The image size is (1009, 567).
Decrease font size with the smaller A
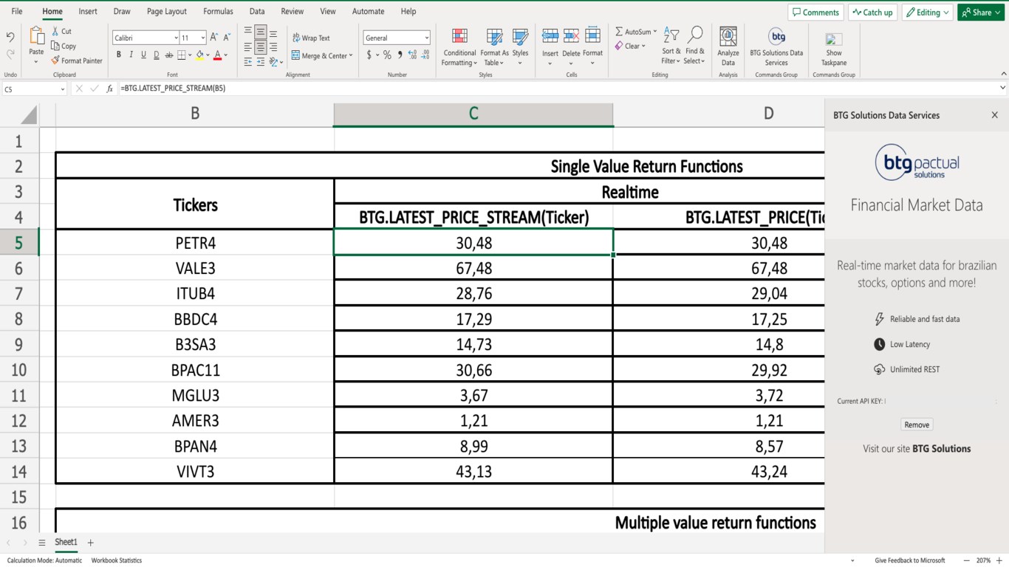(x=227, y=38)
